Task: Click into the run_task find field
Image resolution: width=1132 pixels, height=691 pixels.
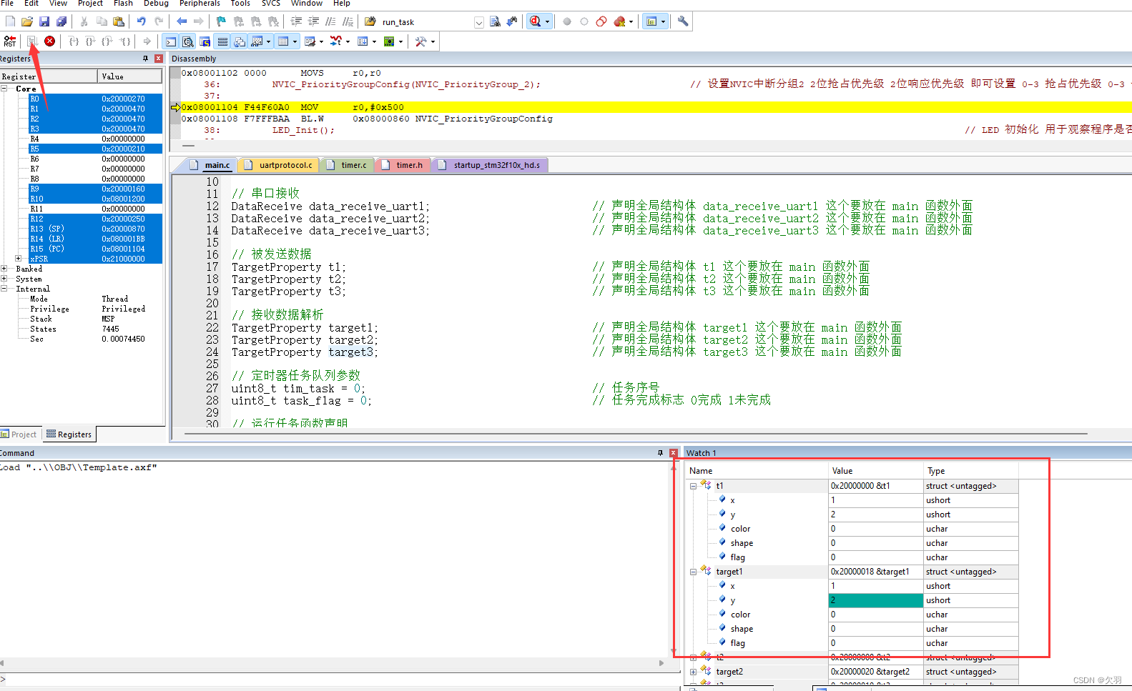Action: pyautogui.click(x=426, y=22)
